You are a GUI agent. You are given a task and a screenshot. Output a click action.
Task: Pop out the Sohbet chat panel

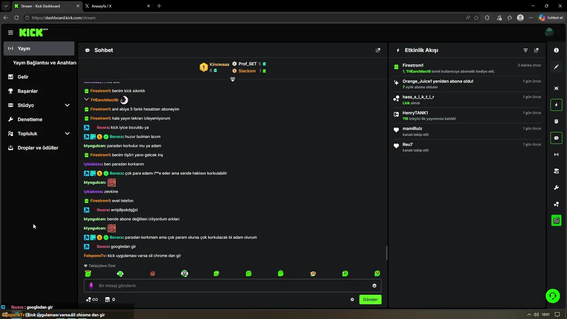click(378, 50)
